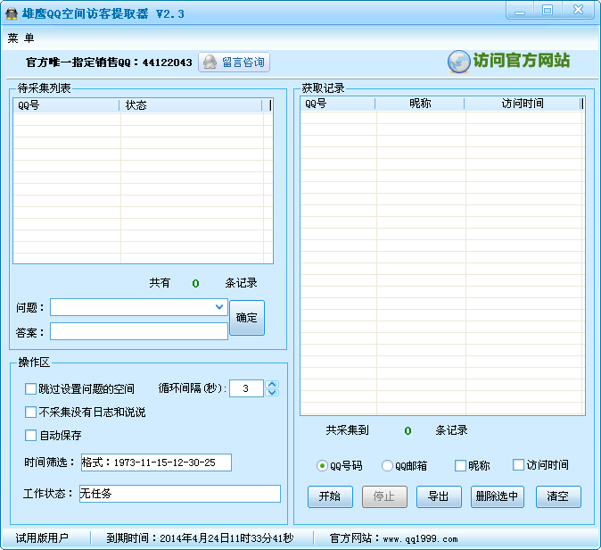Viewport: 601px width, 550px height.
Task: Select the QQ号码 radio option
Action: 322,465
